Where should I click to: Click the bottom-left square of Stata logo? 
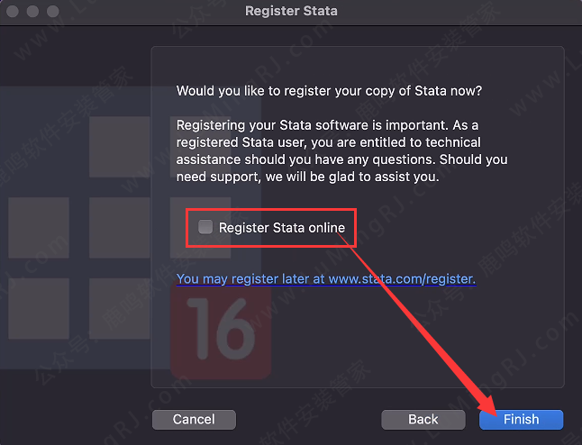(39, 308)
